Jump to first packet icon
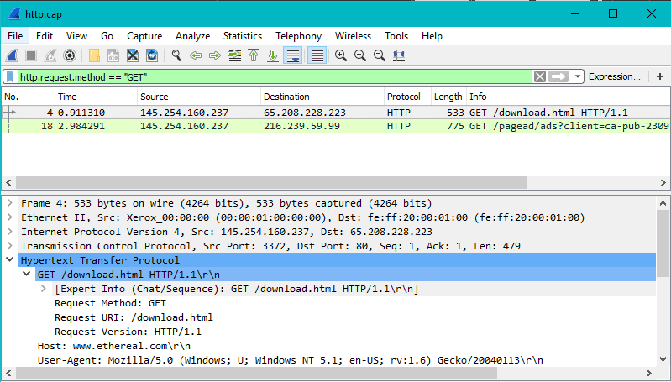This screenshot has height=382, width=671. 254,55
